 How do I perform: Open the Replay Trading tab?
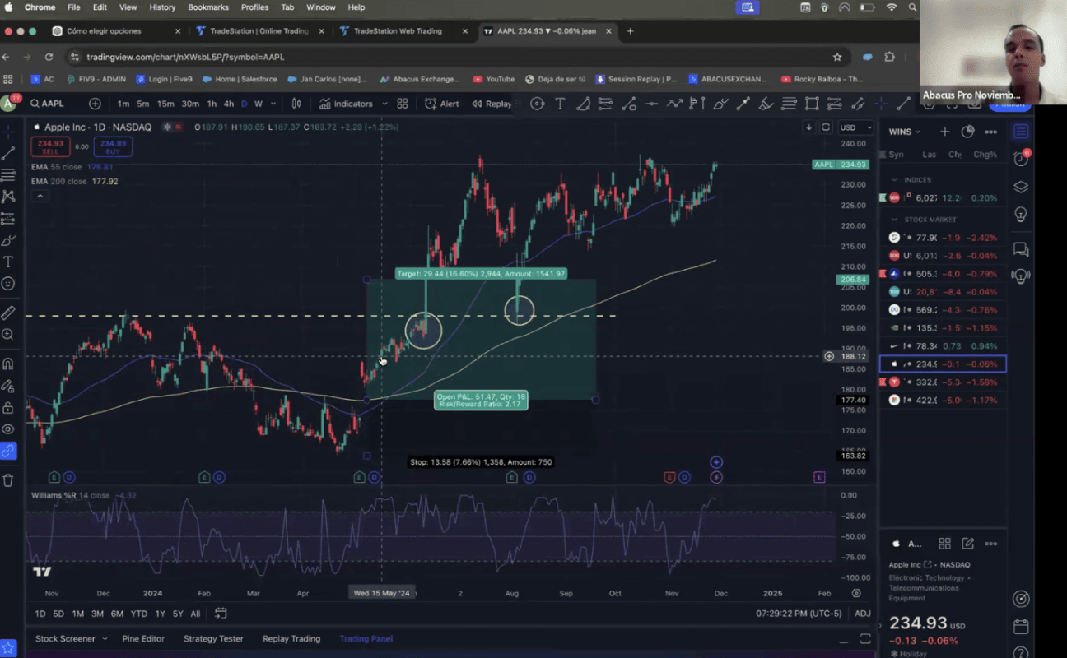(x=291, y=639)
